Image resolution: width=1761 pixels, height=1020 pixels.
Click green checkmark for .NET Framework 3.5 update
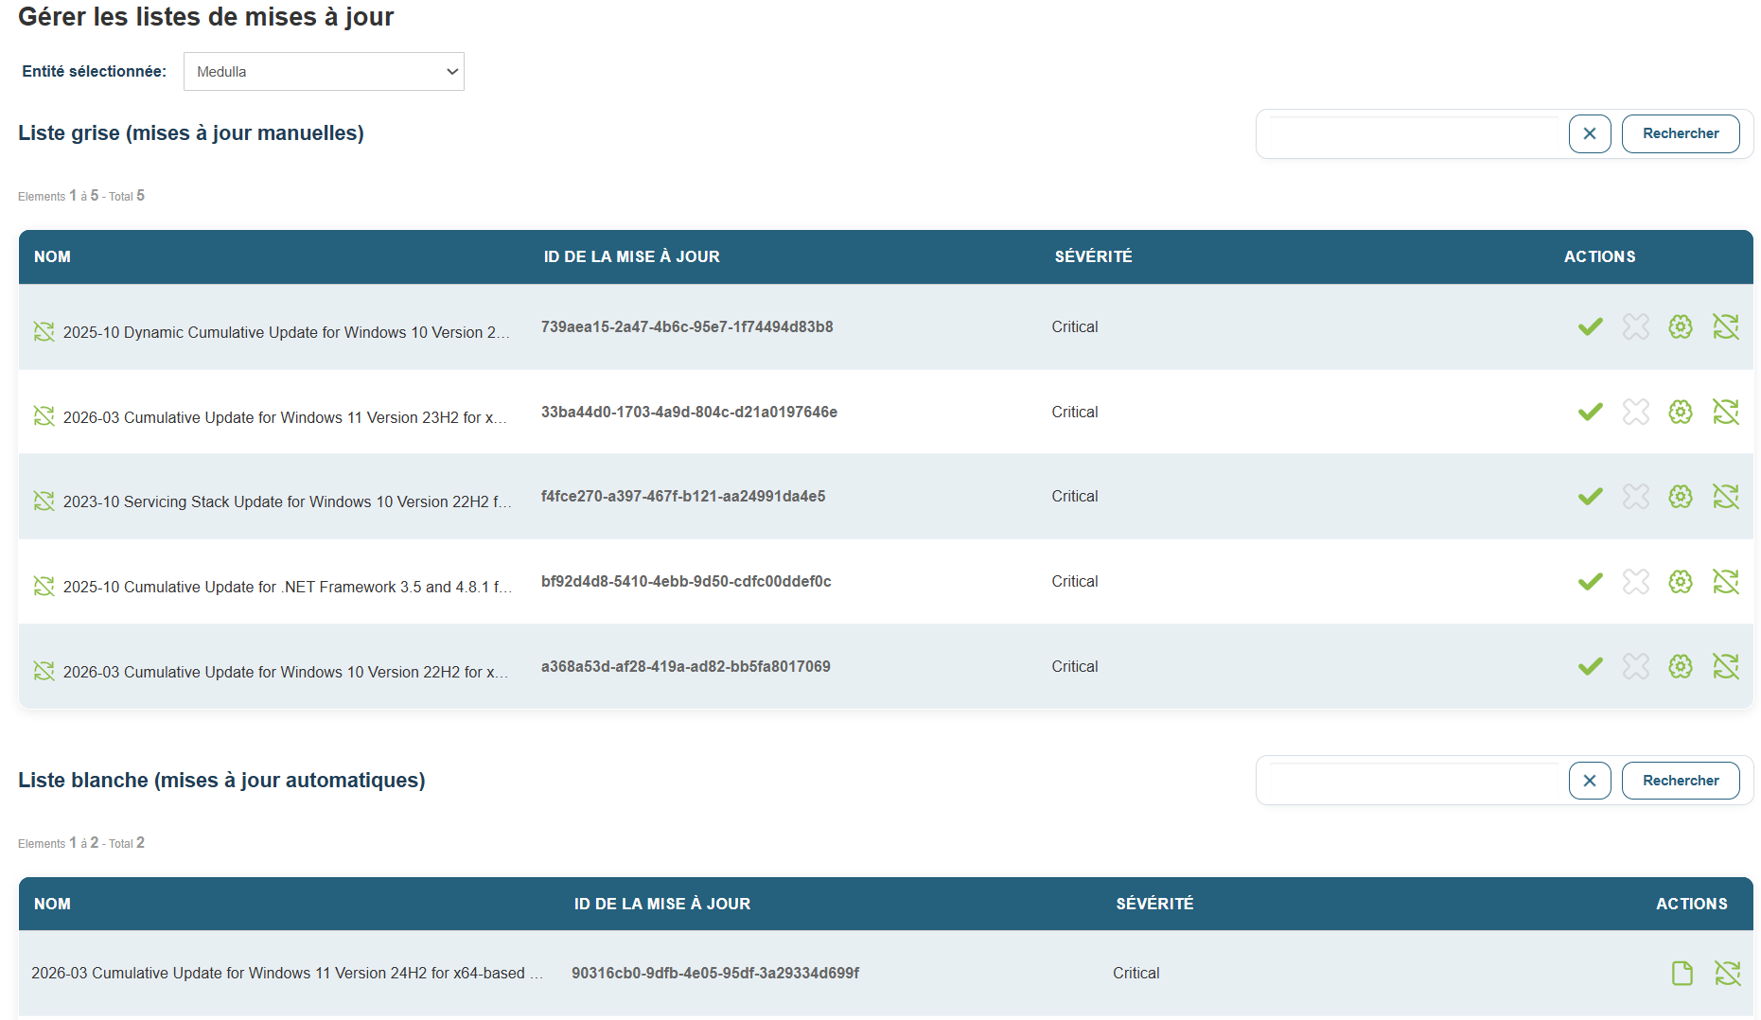pyautogui.click(x=1590, y=582)
